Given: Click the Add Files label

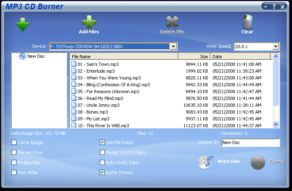Looking at the screenshot, I should point(89,32).
